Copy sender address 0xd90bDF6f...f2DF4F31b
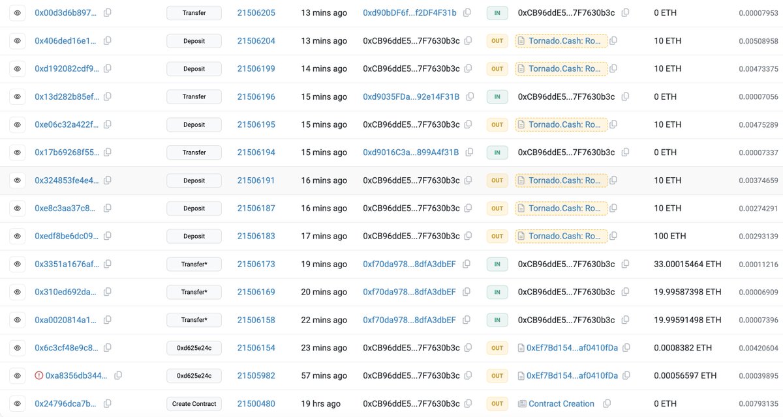 pos(467,12)
